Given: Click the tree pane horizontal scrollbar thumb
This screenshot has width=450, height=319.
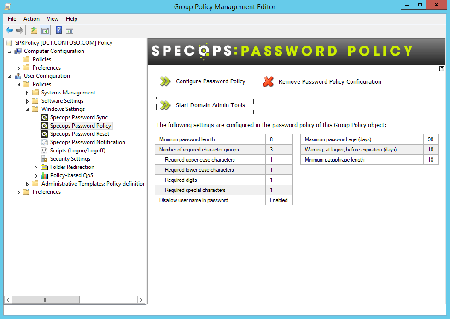Looking at the screenshot, I should pos(46,300).
